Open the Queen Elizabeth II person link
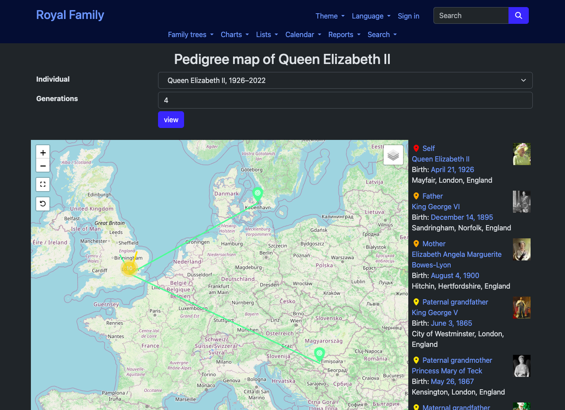The width and height of the screenshot is (565, 410). point(441,159)
